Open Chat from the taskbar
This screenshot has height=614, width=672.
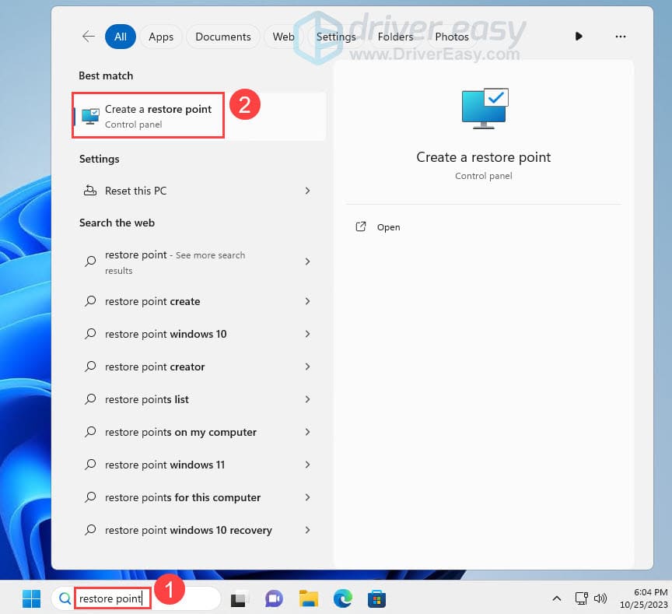[x=274, y=598]
